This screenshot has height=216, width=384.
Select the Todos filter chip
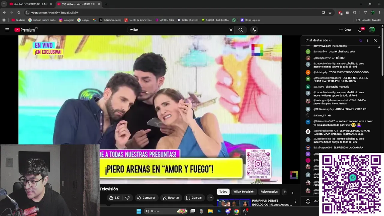[223, 192]
